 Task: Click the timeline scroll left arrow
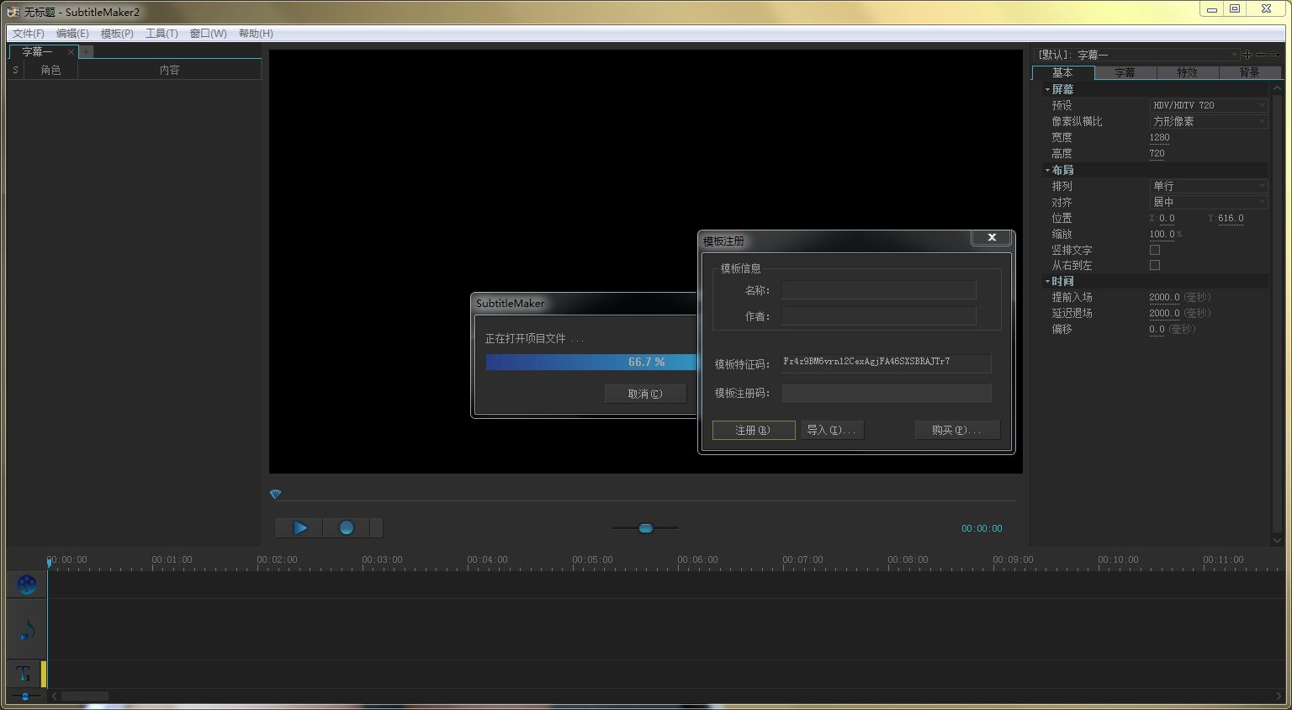55,697
